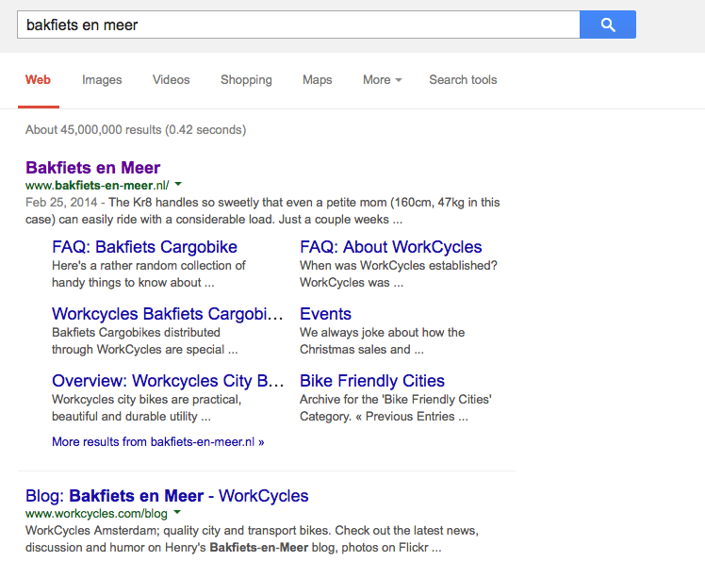Open the Workcycles Bakfiets Cargobike sitelink
705x561 pixels.
point(167,314)
